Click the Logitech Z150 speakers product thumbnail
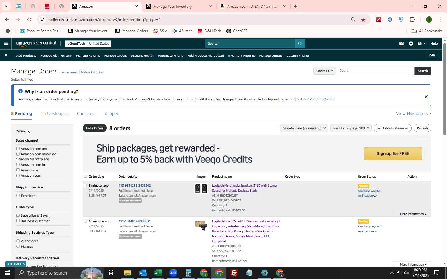The height and width of the screenshot is (279, 447). 201,188
